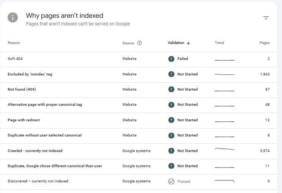Click the Source column help icon
Viewport: 282px width, 193px height.
pyautogui.click(x=139, y=43)
